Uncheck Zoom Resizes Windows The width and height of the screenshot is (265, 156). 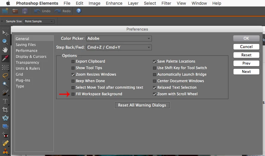click(73, 75)
